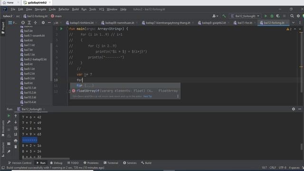Choose floatArrayOf completion suggestion
This screenshot has height=171, width=304.
[125, 91]
